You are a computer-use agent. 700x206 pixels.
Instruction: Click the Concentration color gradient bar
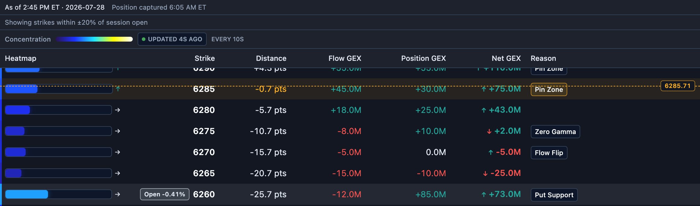(94, 39)
